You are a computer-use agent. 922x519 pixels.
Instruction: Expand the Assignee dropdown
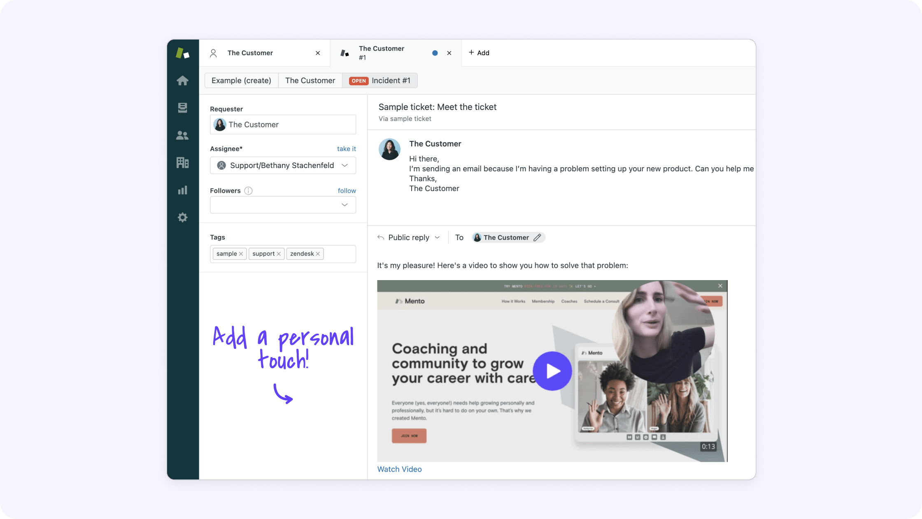tap(345, 166)
